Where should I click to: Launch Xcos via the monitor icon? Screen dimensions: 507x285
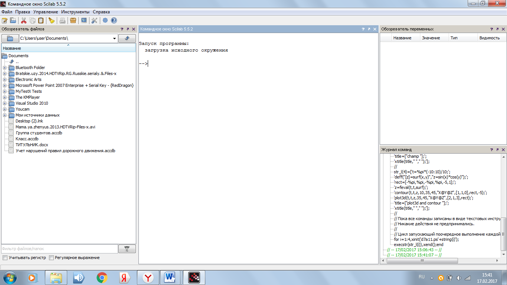pyautogui.click(x=84, y=20)
